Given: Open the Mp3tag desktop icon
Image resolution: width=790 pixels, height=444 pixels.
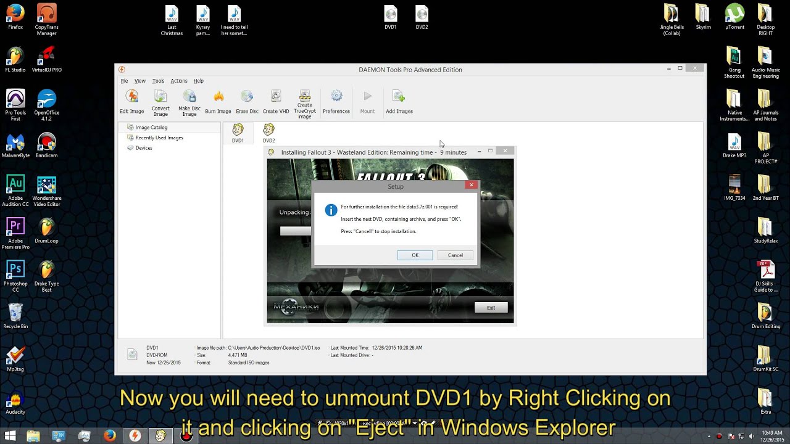Looking at the screenshot, I should tap(15, 359).
